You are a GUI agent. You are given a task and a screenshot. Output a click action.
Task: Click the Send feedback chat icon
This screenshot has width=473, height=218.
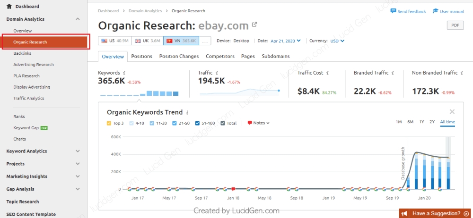click(x=393, y=11)
